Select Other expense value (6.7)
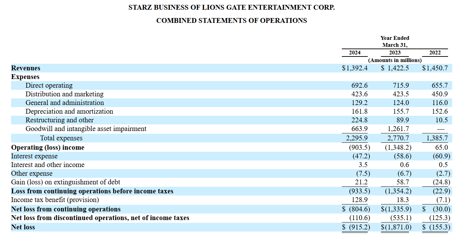This screenshot has width=456, height=236. (403, 174)
